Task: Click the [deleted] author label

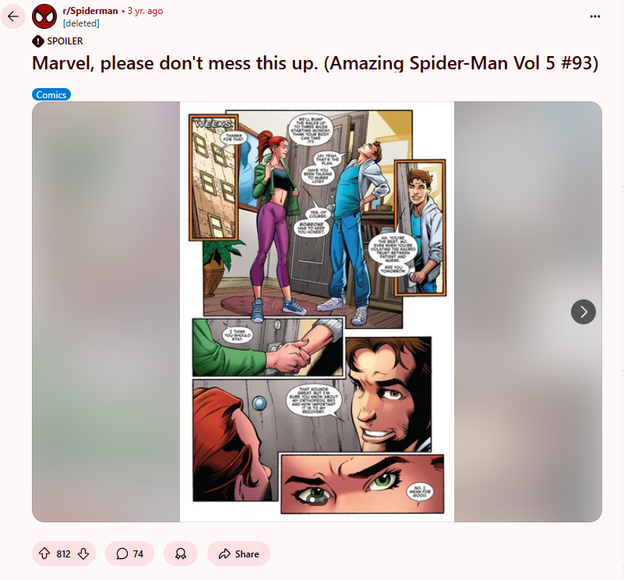Action: 81,23
